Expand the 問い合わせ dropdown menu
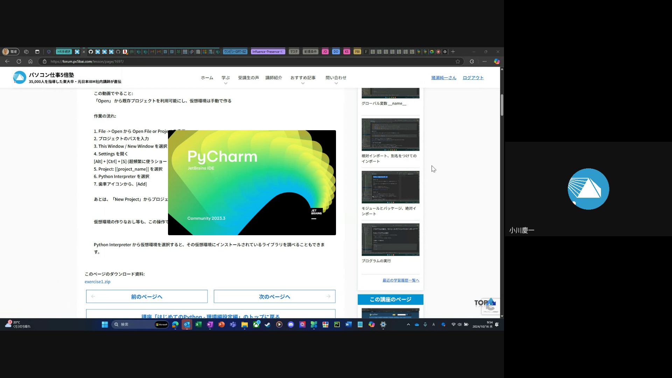This screenshot has height=378, width=672. [x=336, y=78]
